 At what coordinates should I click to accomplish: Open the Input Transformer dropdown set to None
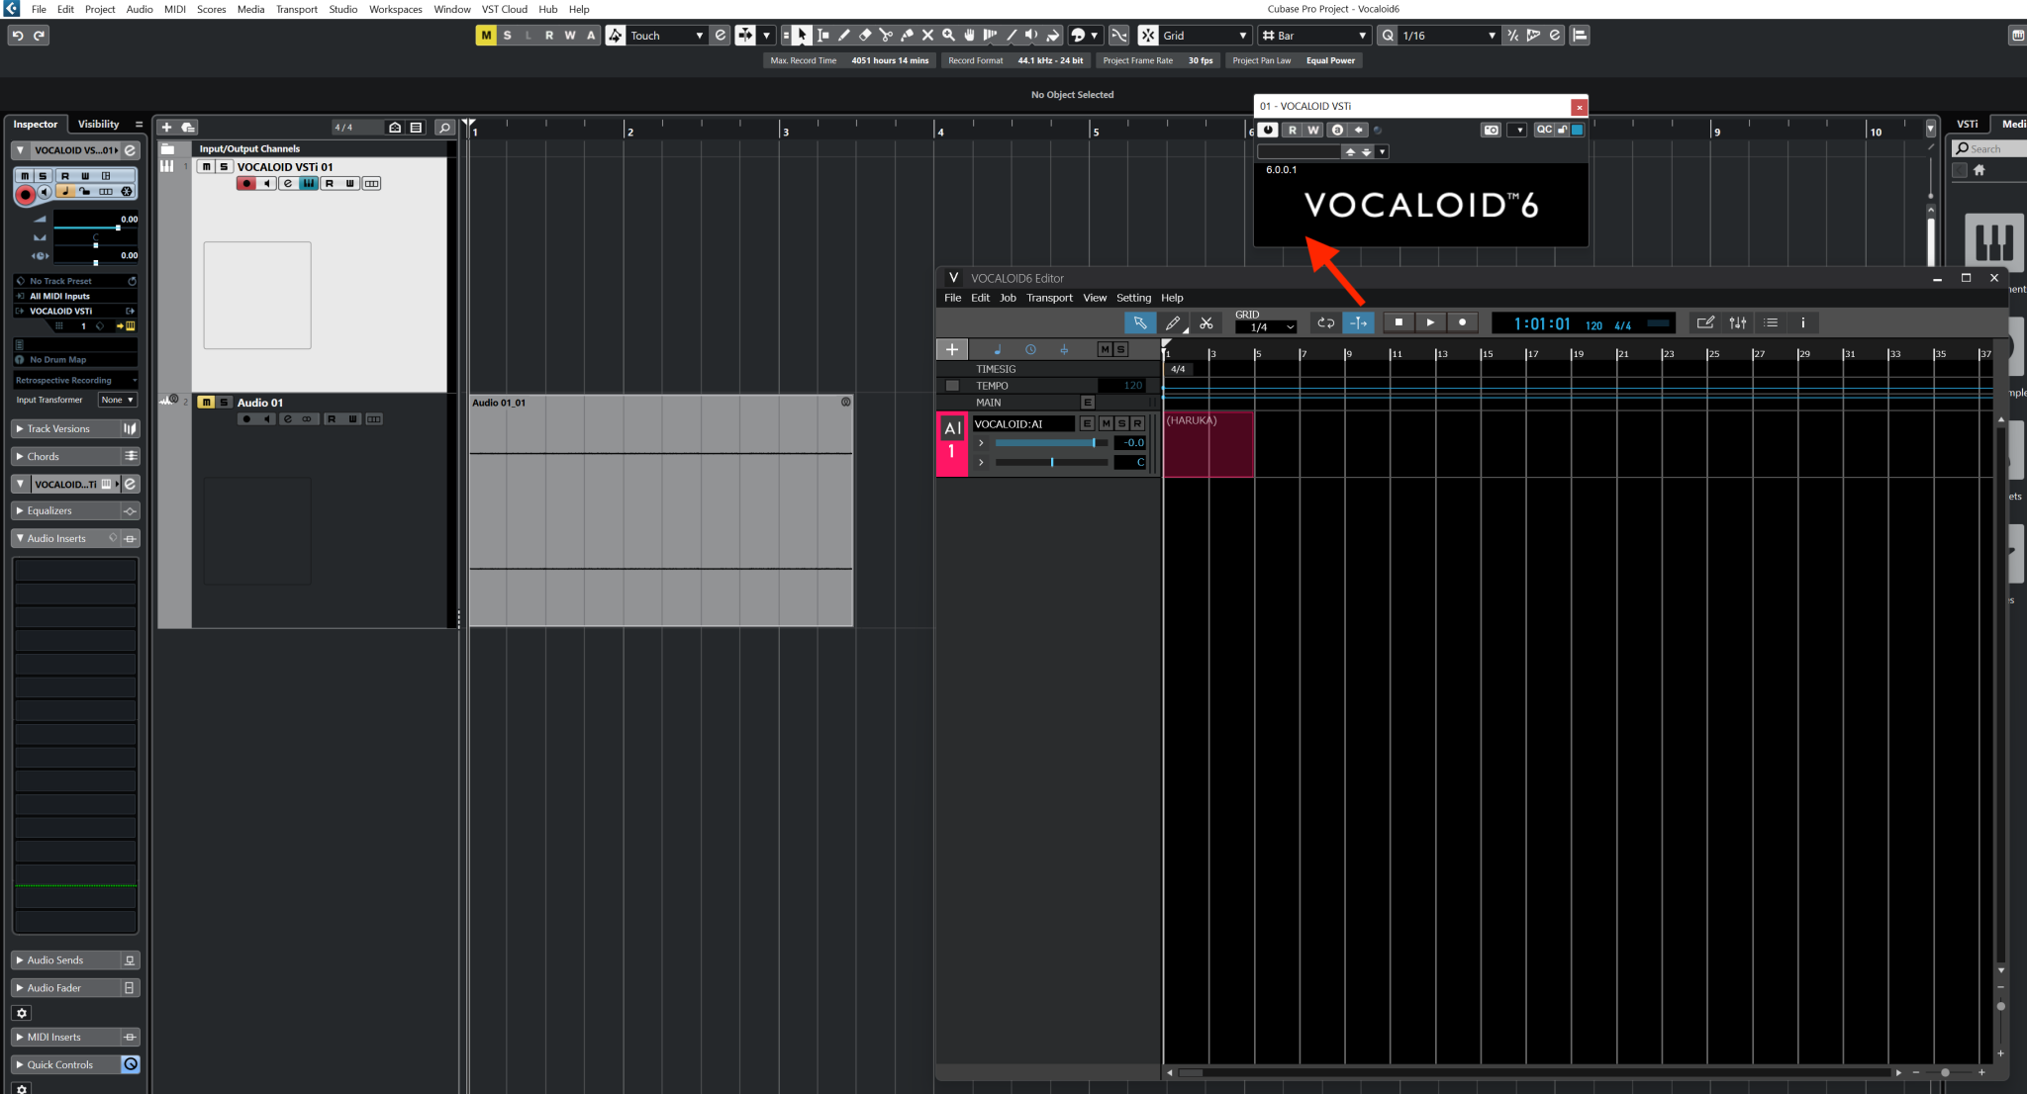(117, 400)
